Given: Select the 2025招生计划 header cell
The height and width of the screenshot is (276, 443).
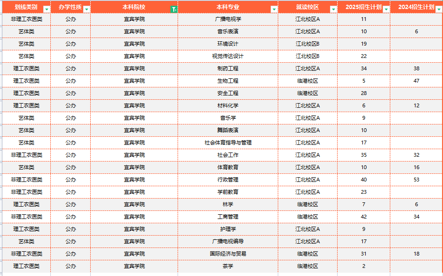Looking at the screenshot, I should 364,7.
